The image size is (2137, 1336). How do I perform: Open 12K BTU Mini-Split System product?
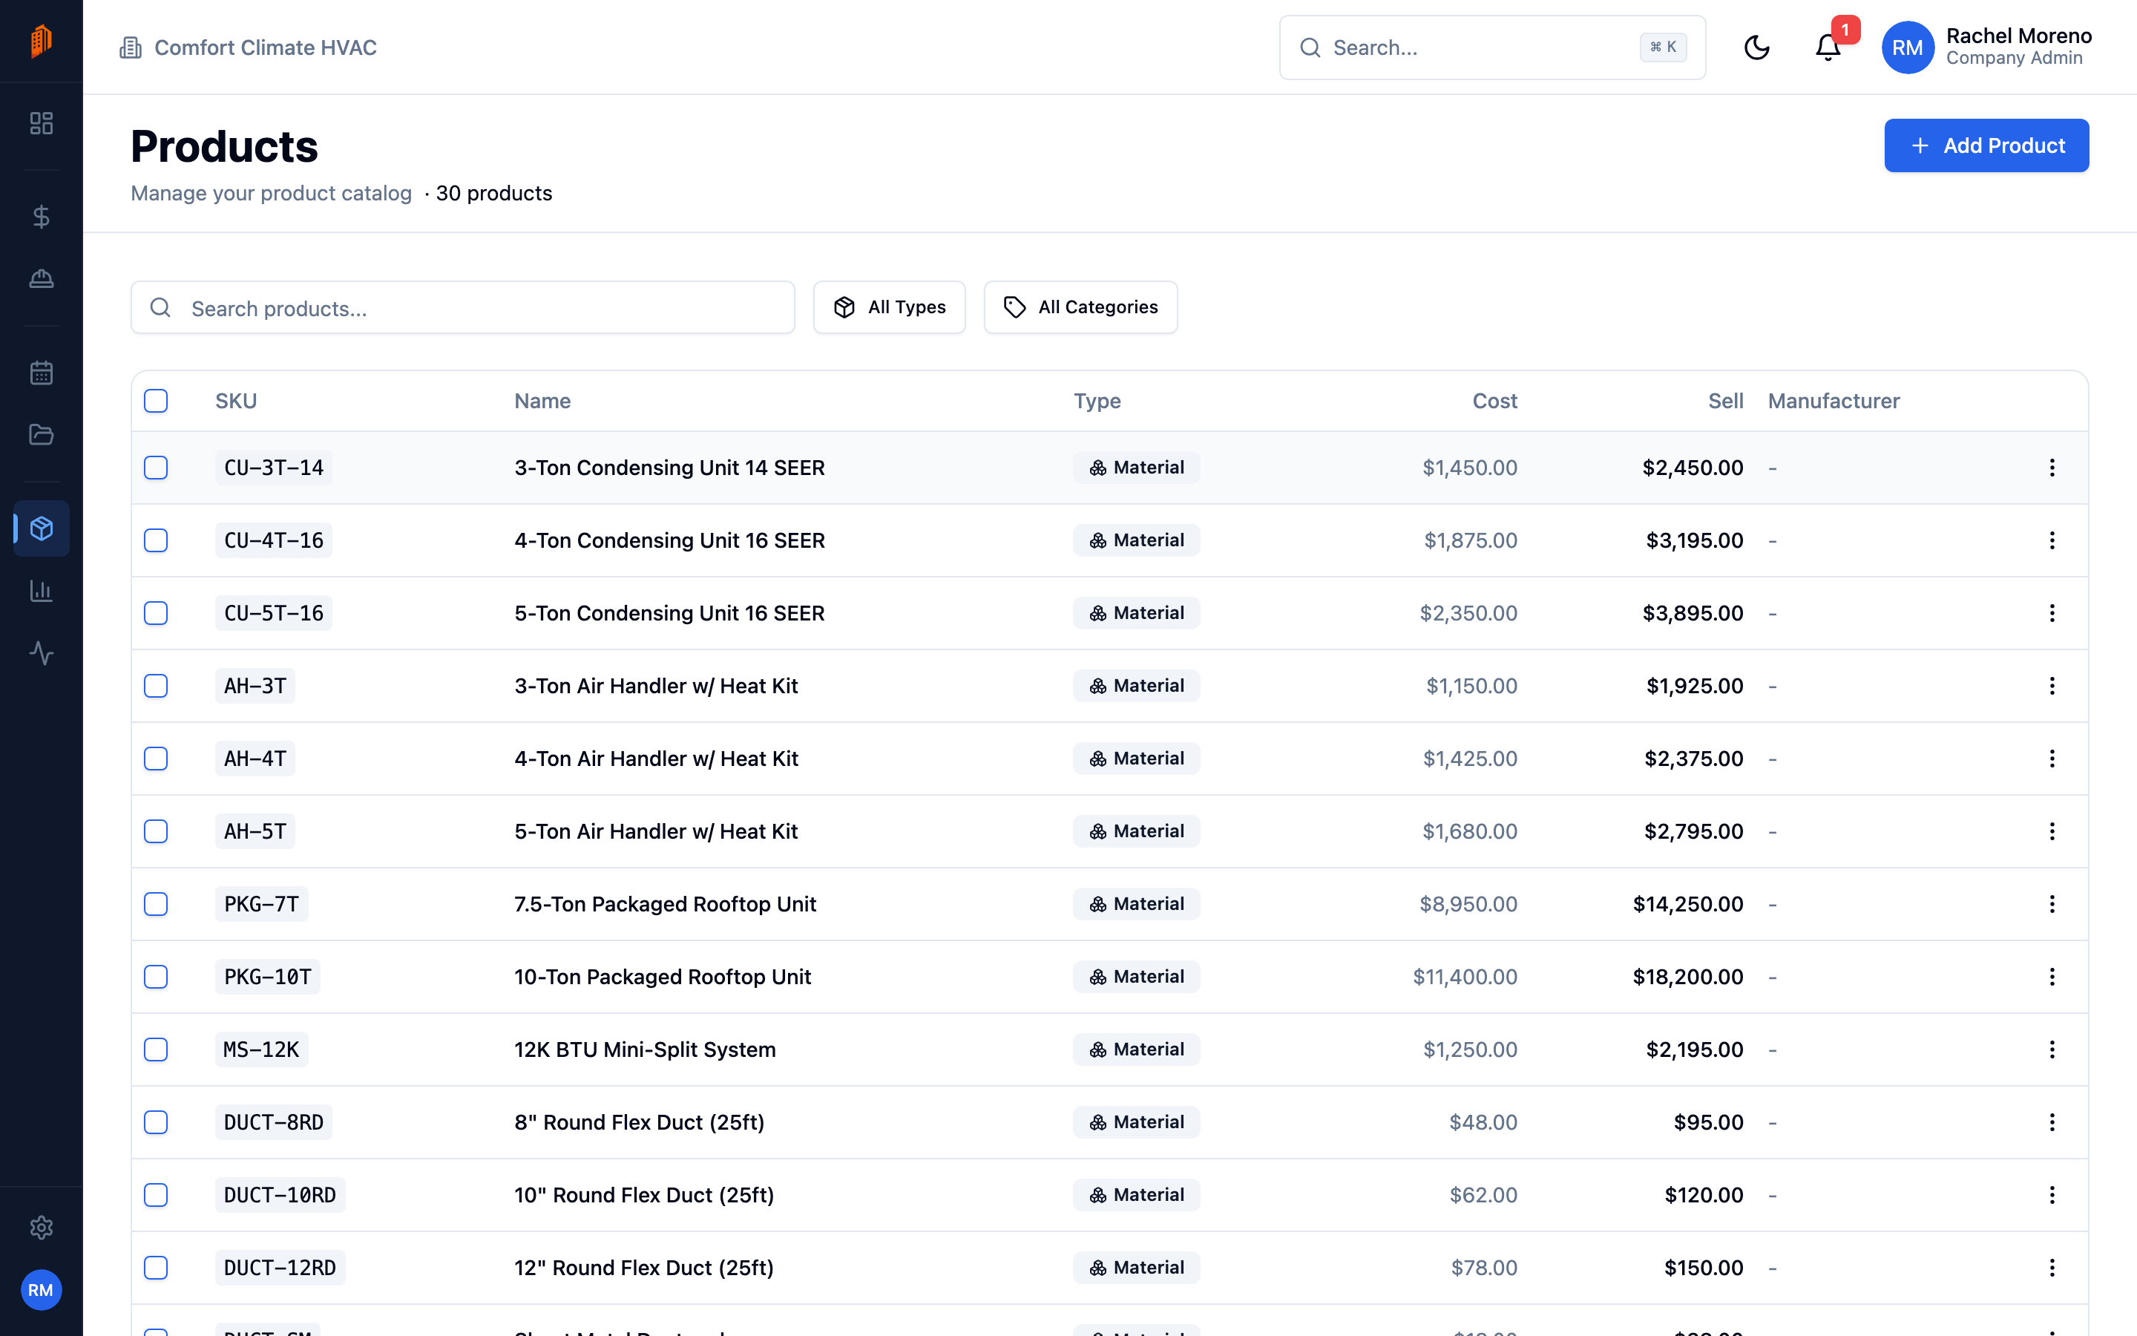(645, 1050)
